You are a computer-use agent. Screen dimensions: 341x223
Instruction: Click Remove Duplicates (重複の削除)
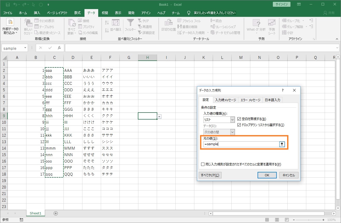tap(188, 27)
